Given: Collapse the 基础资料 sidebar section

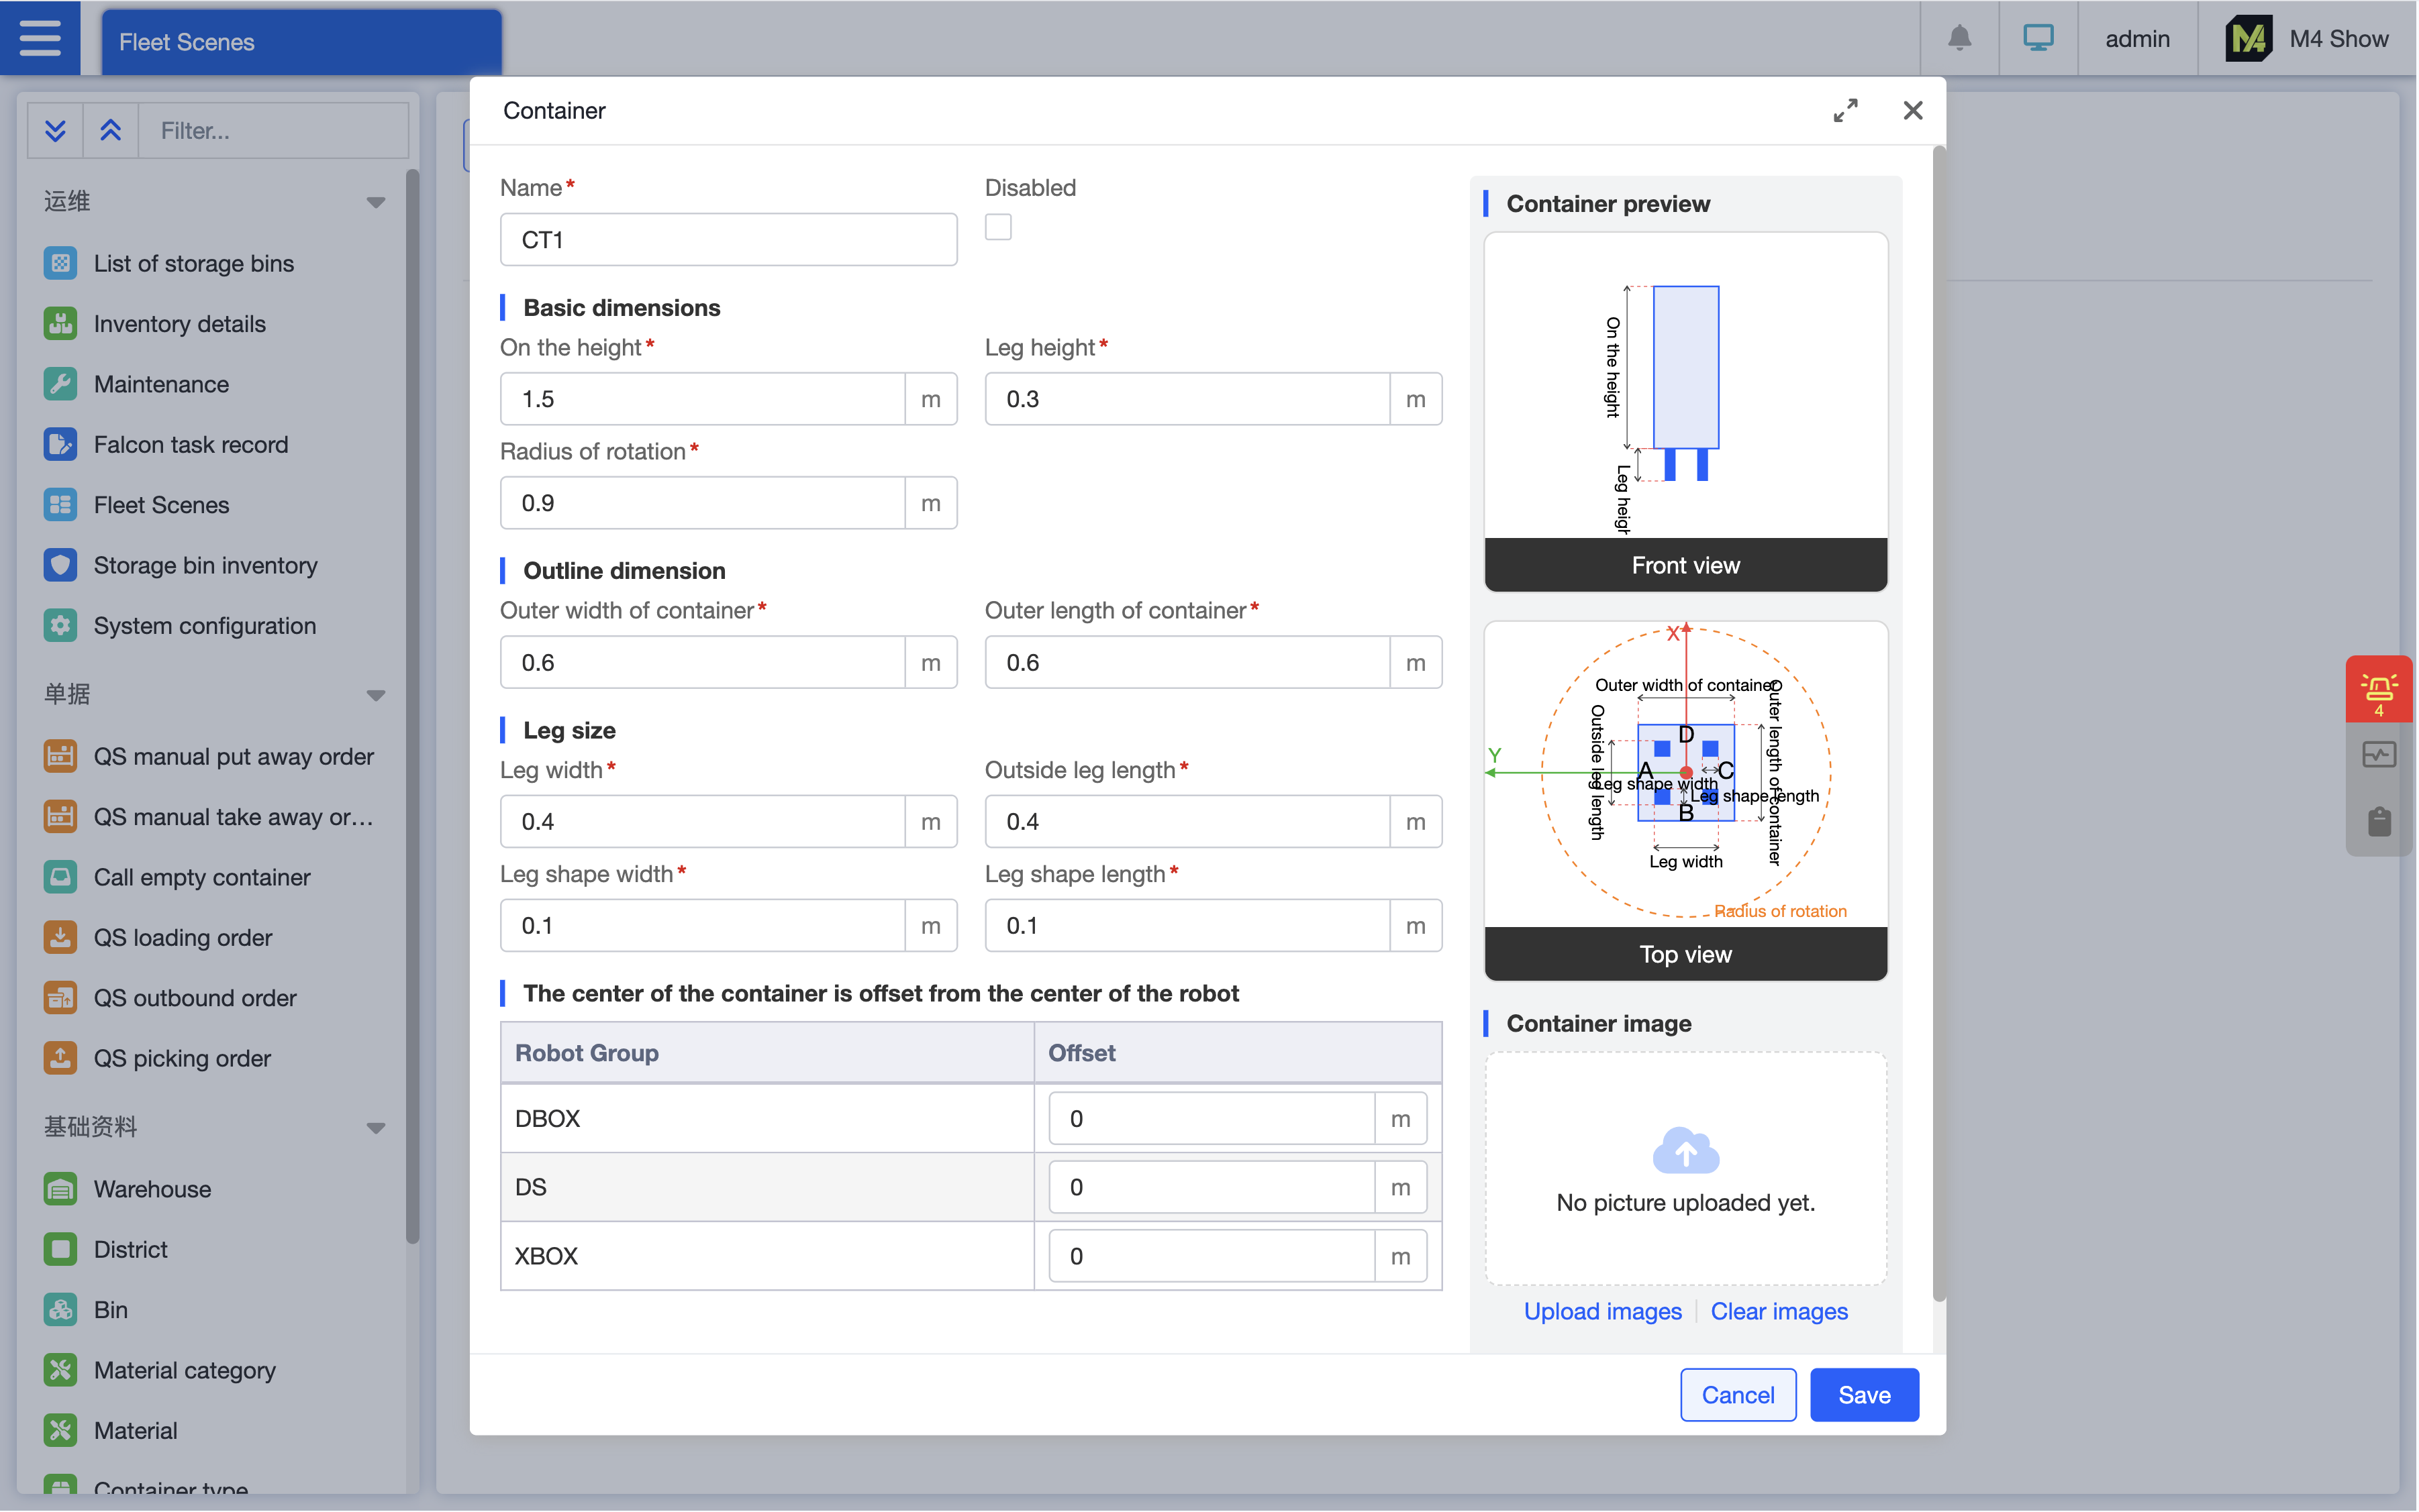Looking at the screenshot, I should tap(375, 1128).
